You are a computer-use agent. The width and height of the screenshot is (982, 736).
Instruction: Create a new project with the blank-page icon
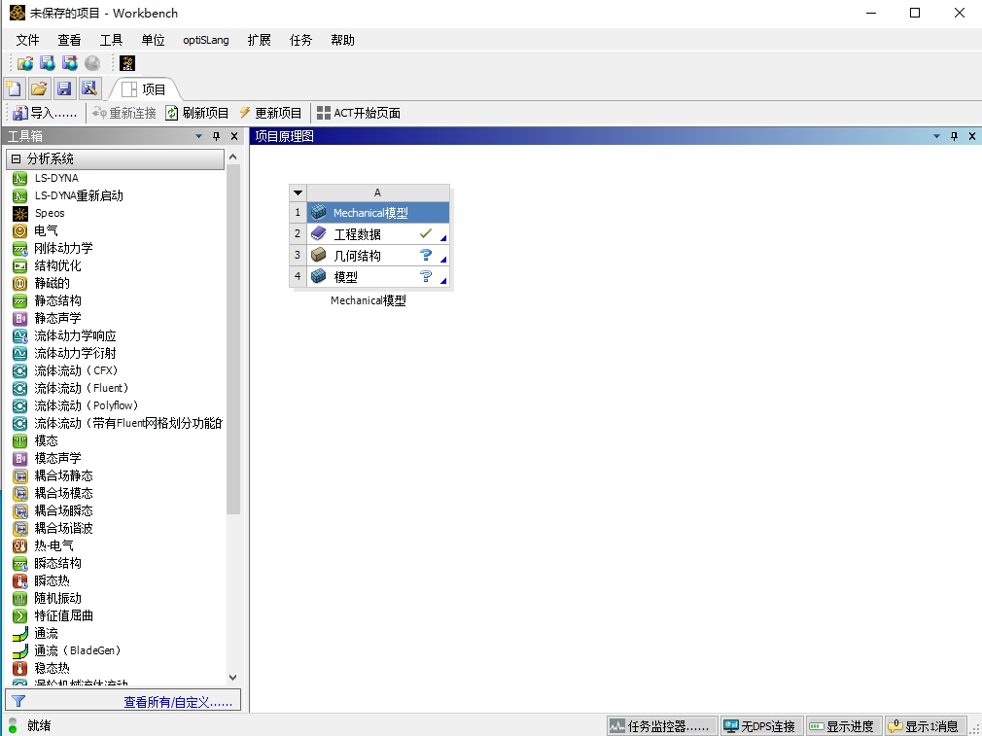[14, 88]
